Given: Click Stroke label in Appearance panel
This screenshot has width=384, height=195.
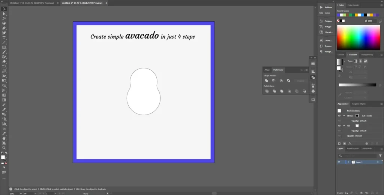Looking at the screenshot, I should [350, 116].
